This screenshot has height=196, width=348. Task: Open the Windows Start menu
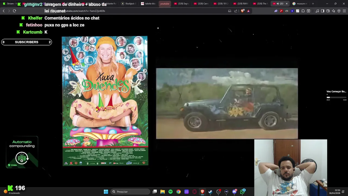[106, 192]
